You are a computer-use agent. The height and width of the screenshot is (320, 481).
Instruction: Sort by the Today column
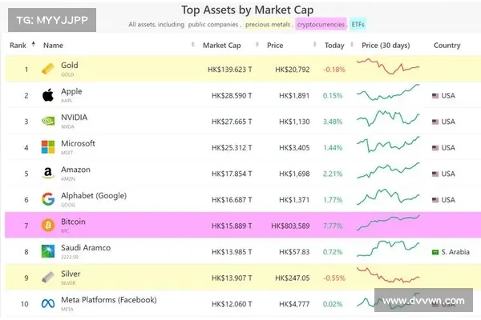[x=333, y=46]
